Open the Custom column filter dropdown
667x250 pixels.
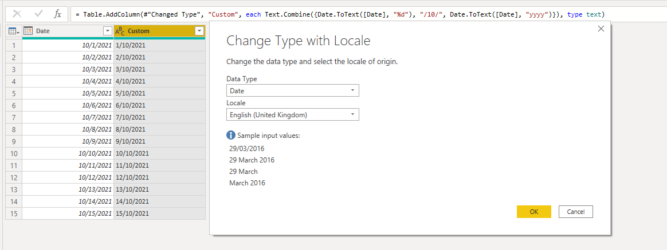[x=199, y=31]
